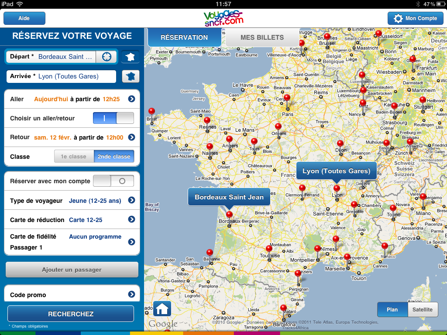447x335 pixels.
Task: Tap the Aucun programme value
Action: tap(95, 237)
